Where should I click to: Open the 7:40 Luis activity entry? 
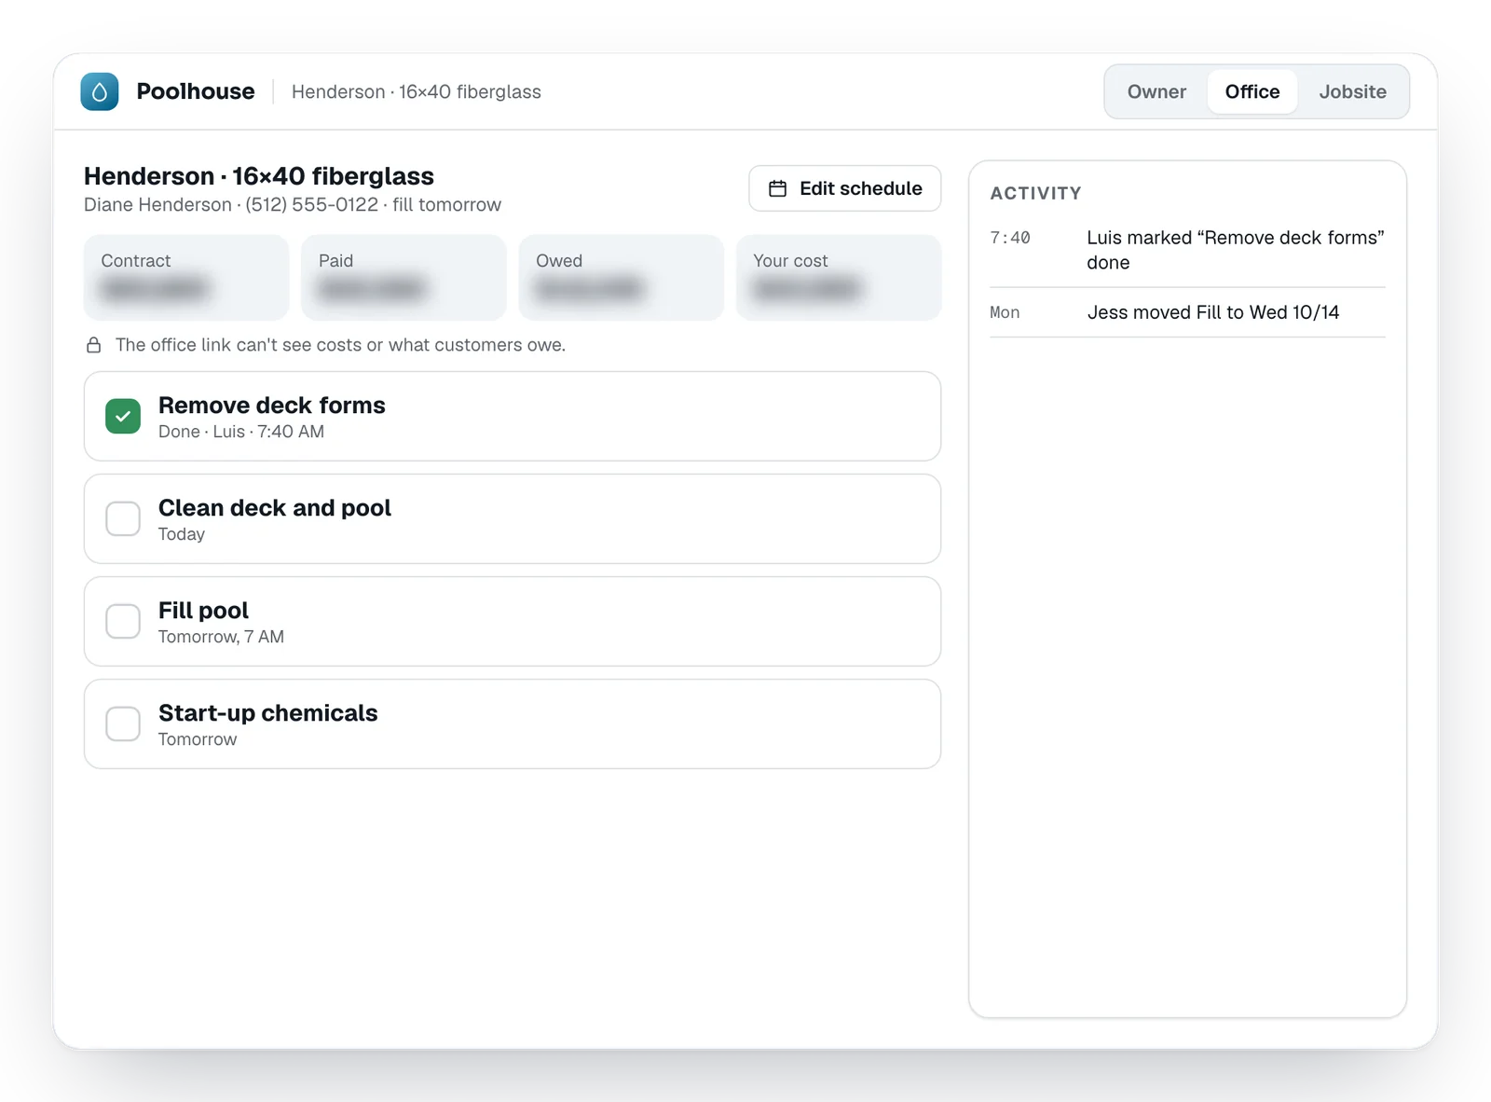click(1187, 250)
